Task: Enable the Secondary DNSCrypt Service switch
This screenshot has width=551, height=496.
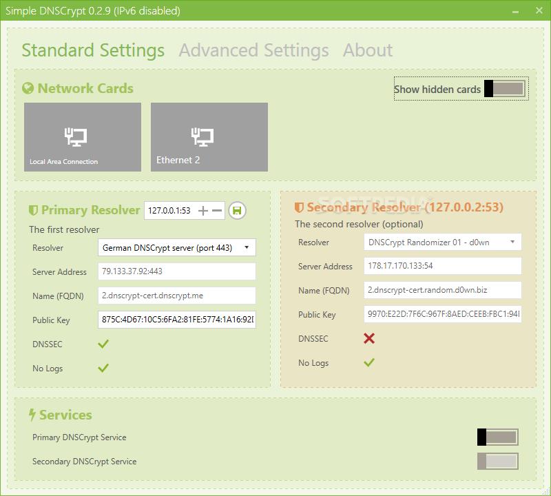Action: [497, 462]
